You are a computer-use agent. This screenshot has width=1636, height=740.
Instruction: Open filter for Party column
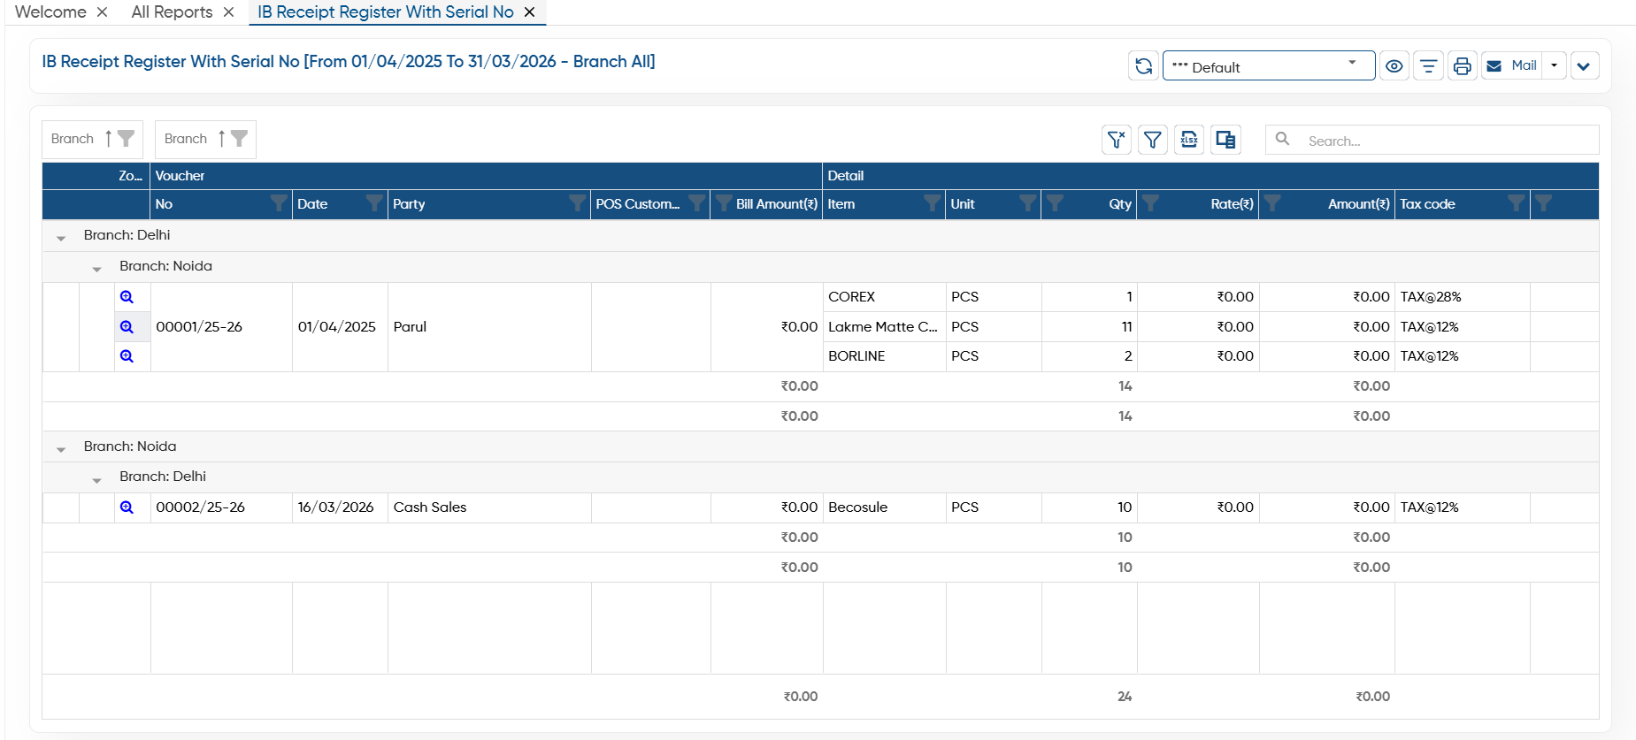click(x=578, y=204)
